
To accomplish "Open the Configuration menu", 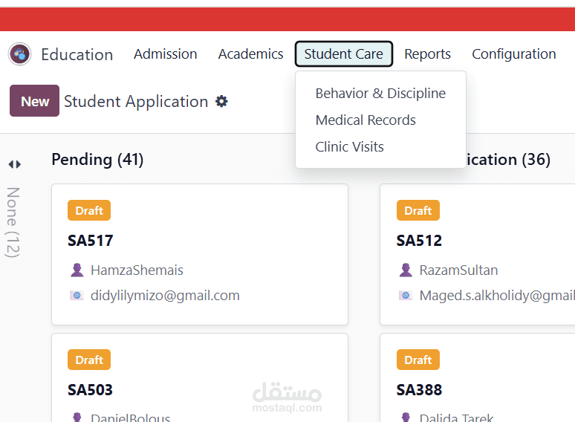I will 514,54.
